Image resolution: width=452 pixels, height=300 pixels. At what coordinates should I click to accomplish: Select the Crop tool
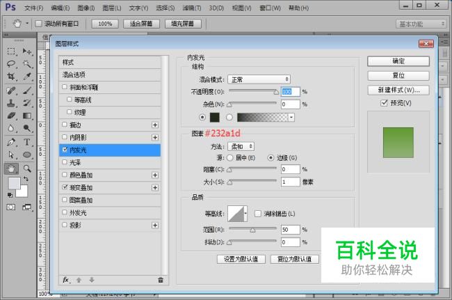click(11, 77)
